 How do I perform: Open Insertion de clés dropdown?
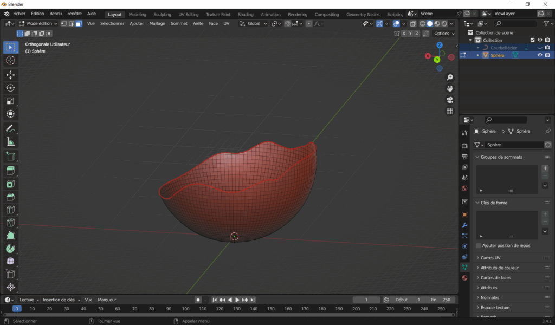coord(62,300)
